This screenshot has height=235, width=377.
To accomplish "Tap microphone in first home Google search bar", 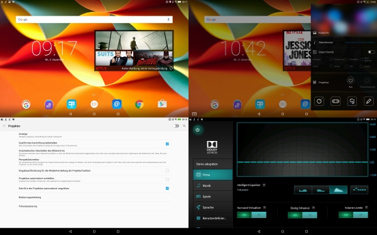I will [x=168, y=19].
